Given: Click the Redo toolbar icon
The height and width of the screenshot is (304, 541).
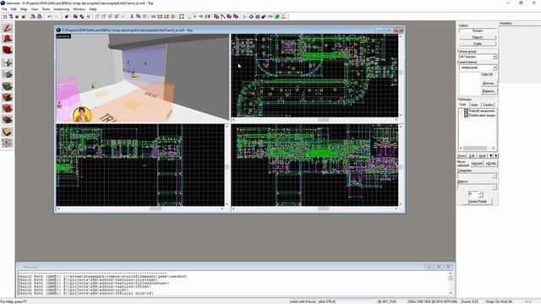Looking at the screenshot, I should pyautogui.click(x=57, y=17).
